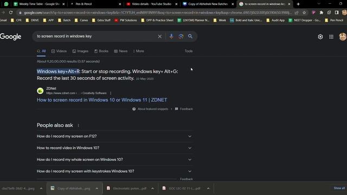Open People also ask options menu
The image size is (347, 195).
[x=78, y=125]
